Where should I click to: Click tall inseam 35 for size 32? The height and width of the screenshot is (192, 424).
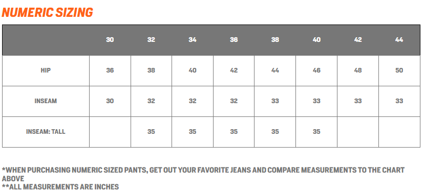click(151, 132)
